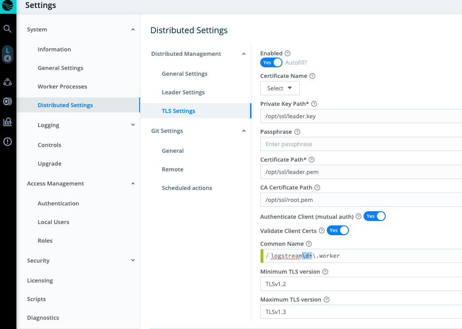The image size is (462, 329).
Task: Open Scheduled actions settings
Action: point(187,188)
